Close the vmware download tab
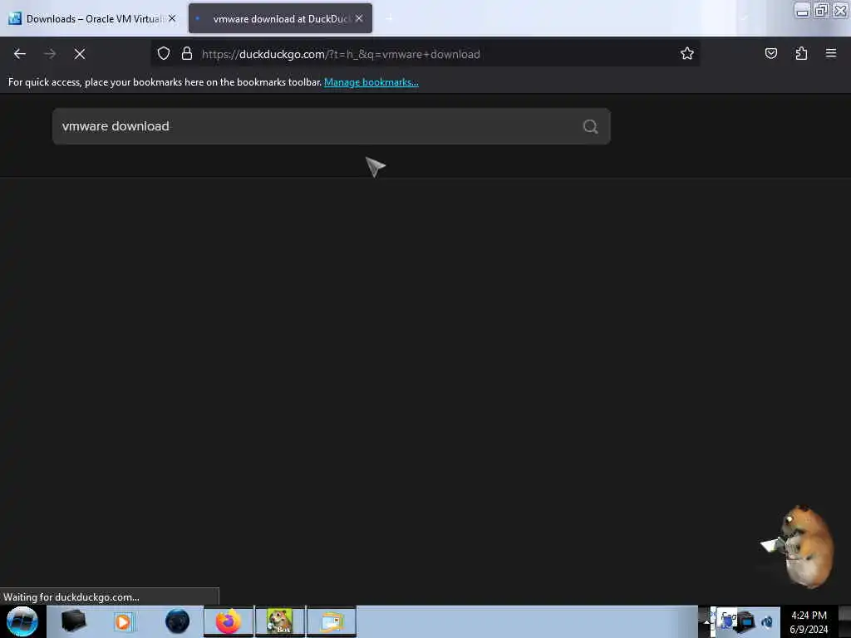 pos(359,18)
